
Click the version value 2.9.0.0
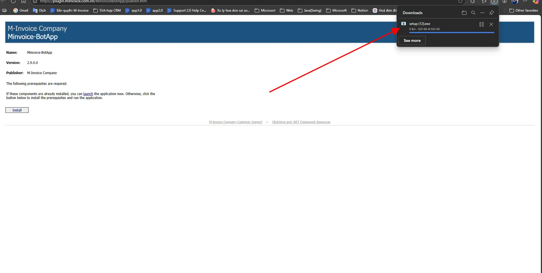tap(32, 63)
